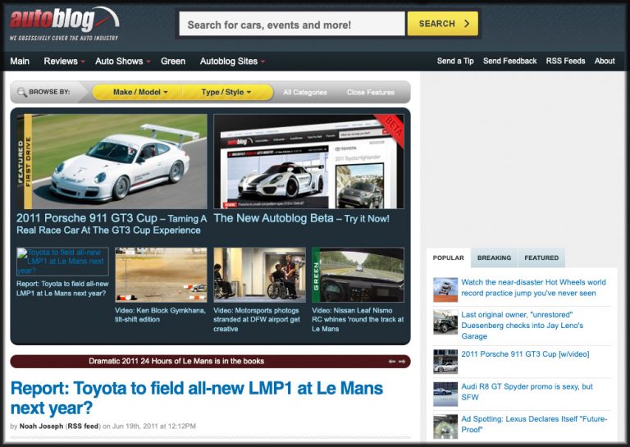630x447 pixels.
Task: Open the Autoblog Beta screenshot image
Action: click(308, 162)
